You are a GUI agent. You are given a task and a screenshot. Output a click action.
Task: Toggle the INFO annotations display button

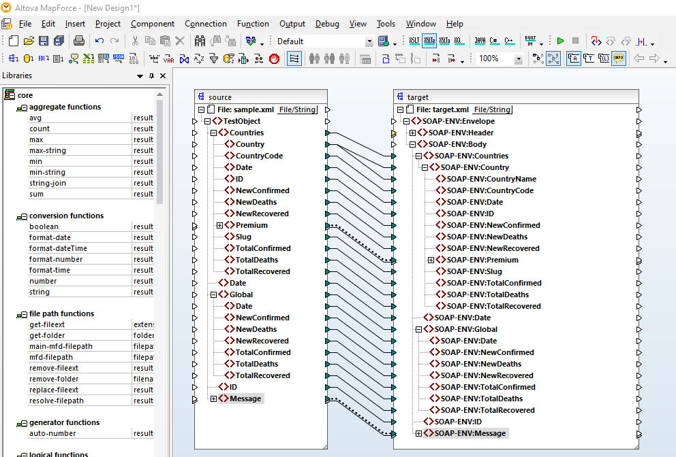coord(619,59)
